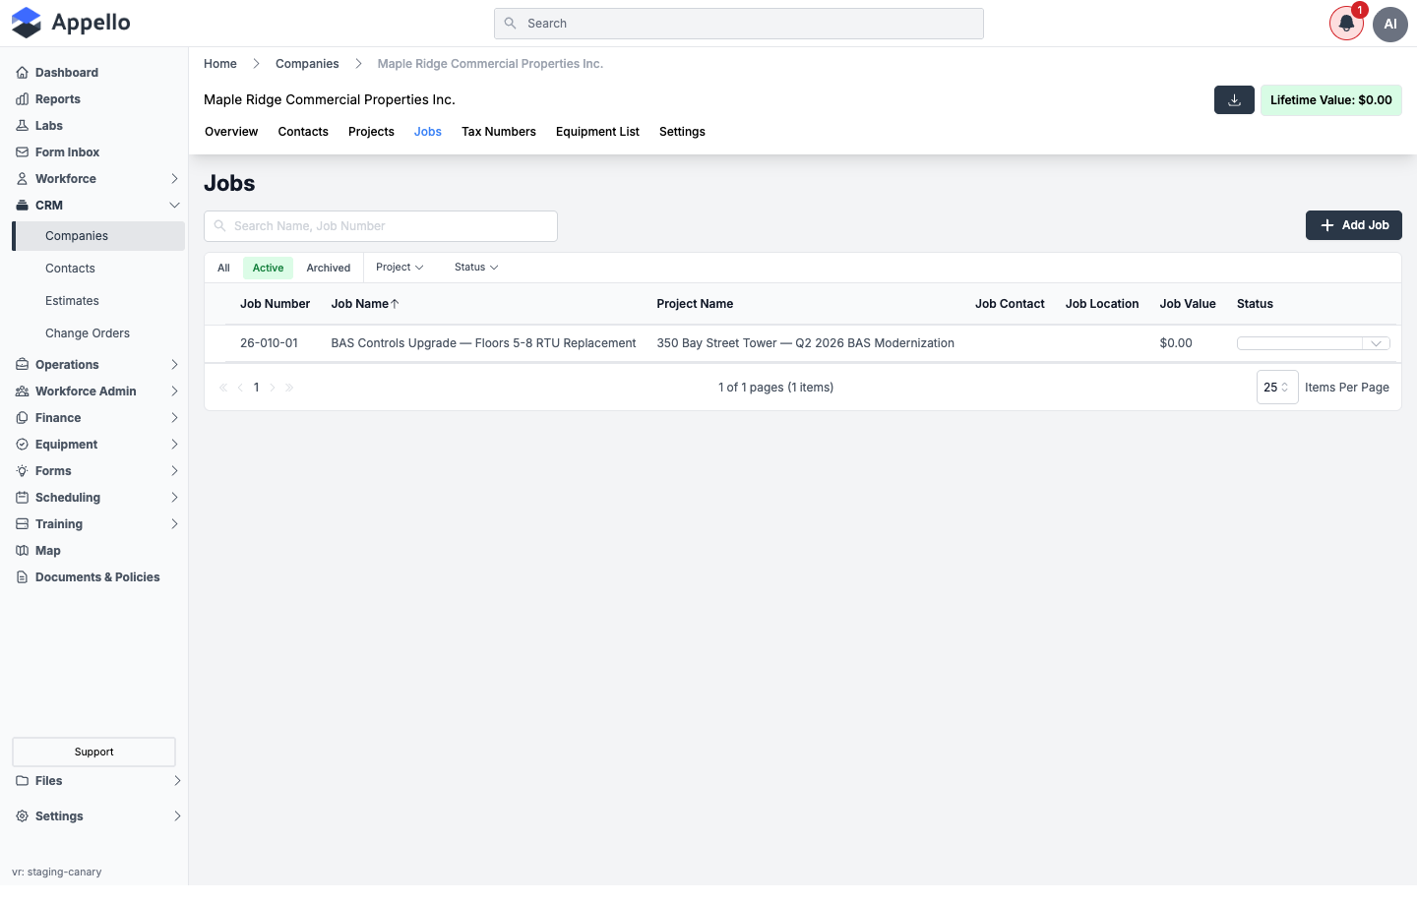The image size is (1417, 903).
Task: Click the Workforce person icon
Action: (x=22, y=179)
